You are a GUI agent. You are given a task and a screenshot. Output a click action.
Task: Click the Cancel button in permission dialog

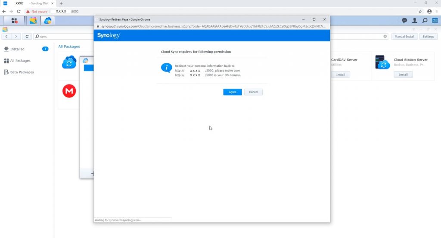coord(253,92)
